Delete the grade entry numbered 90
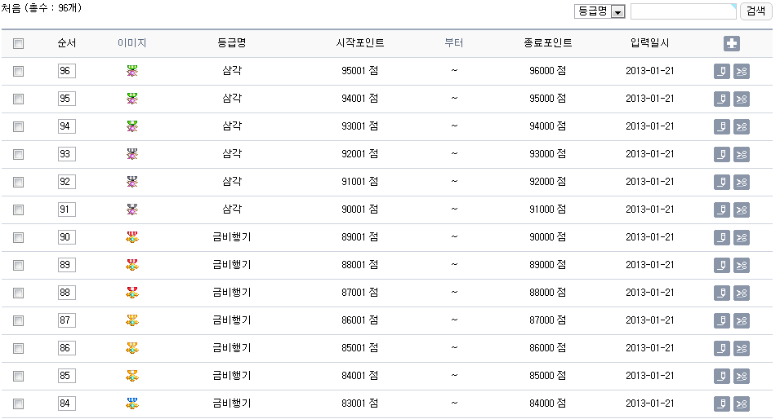Screen dimensions: 780x419 (x=742, y=237)
